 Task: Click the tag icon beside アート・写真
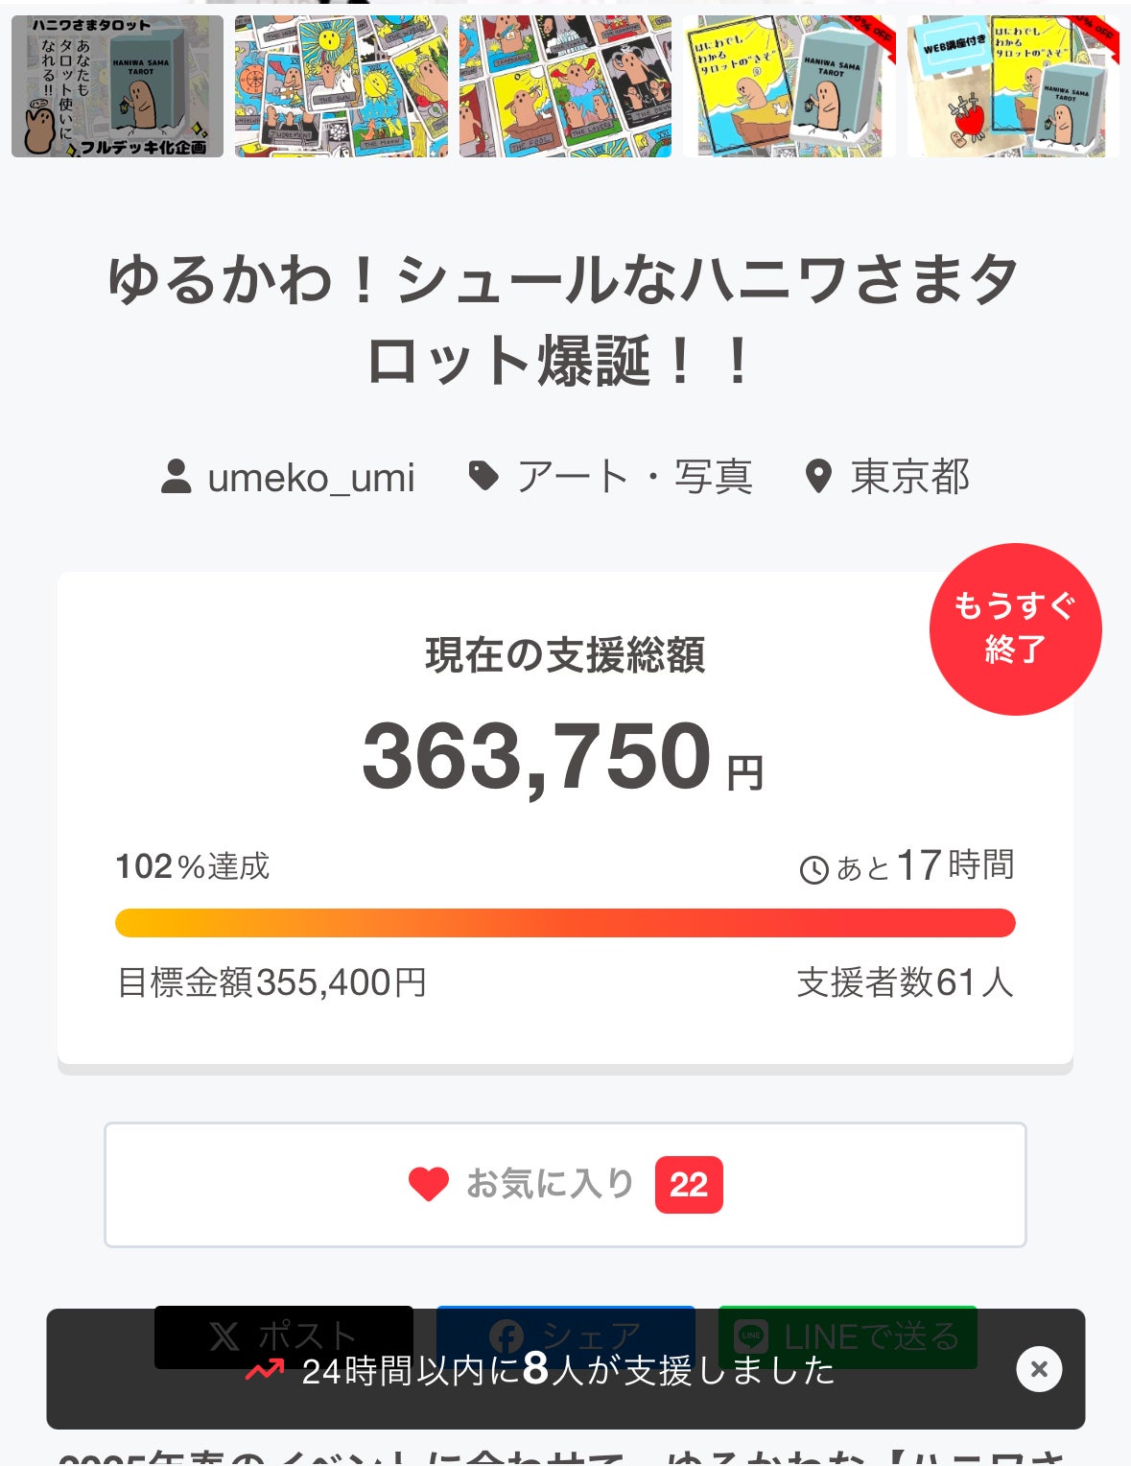coord(483,476)
